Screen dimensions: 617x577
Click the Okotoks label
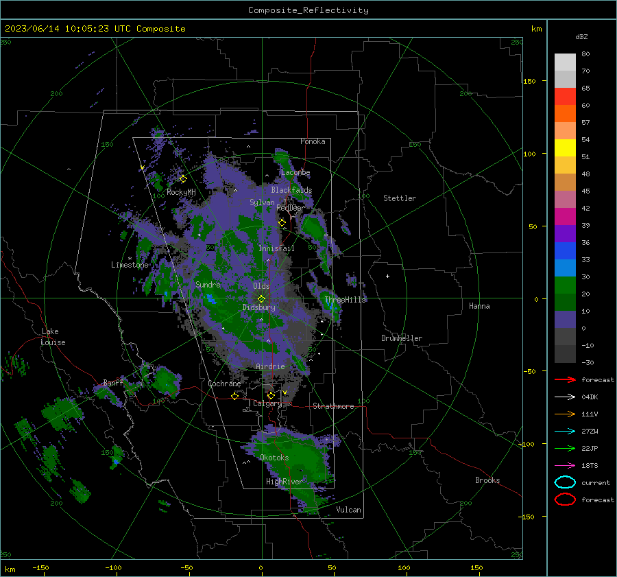274,458
